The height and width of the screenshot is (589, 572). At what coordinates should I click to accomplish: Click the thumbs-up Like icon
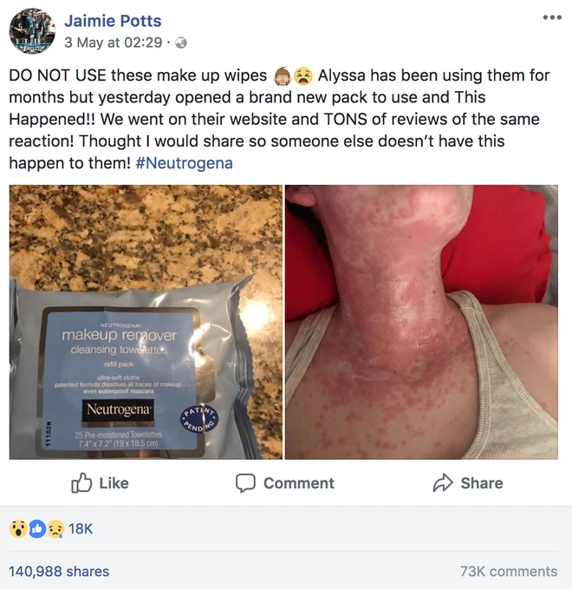pos(81,482)
